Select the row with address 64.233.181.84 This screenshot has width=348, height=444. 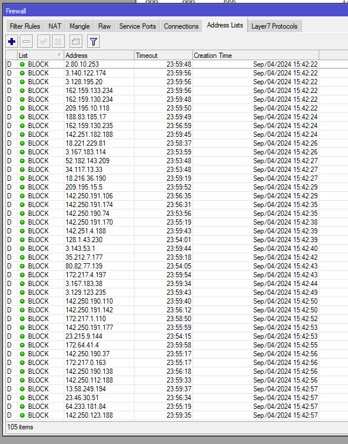point(177,407)
